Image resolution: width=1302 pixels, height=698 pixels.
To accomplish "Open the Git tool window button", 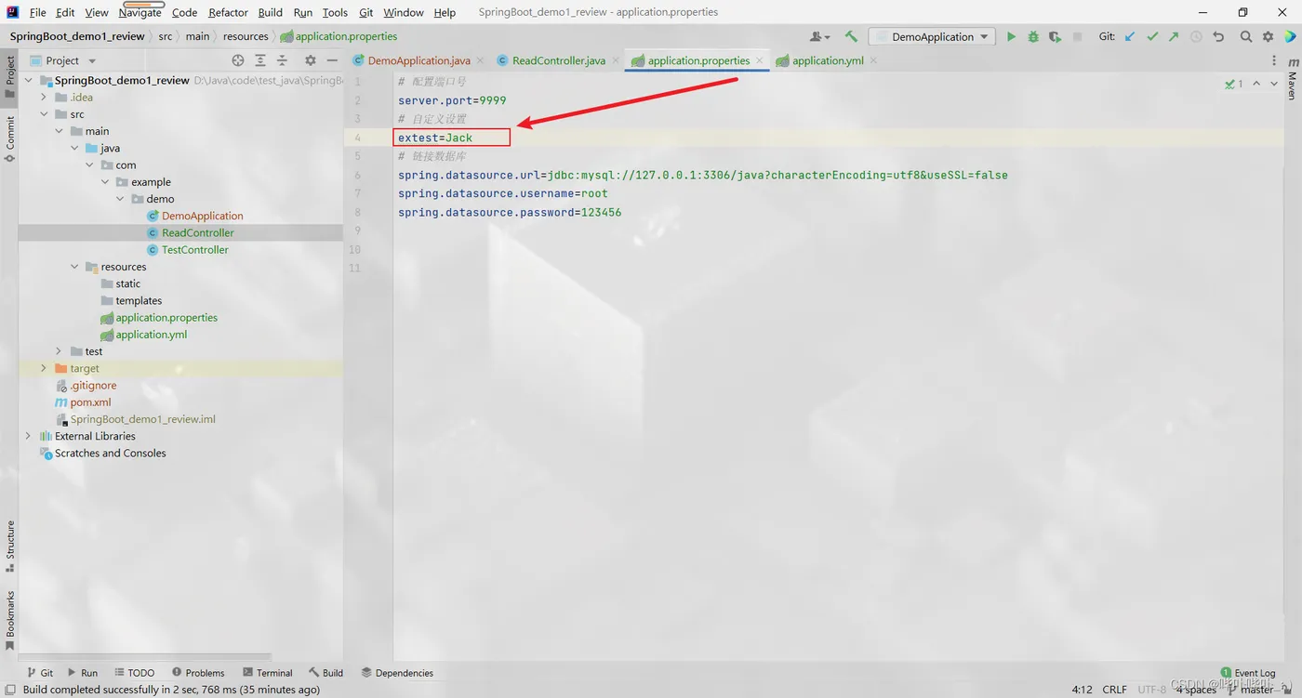I will tap(40, 673).
